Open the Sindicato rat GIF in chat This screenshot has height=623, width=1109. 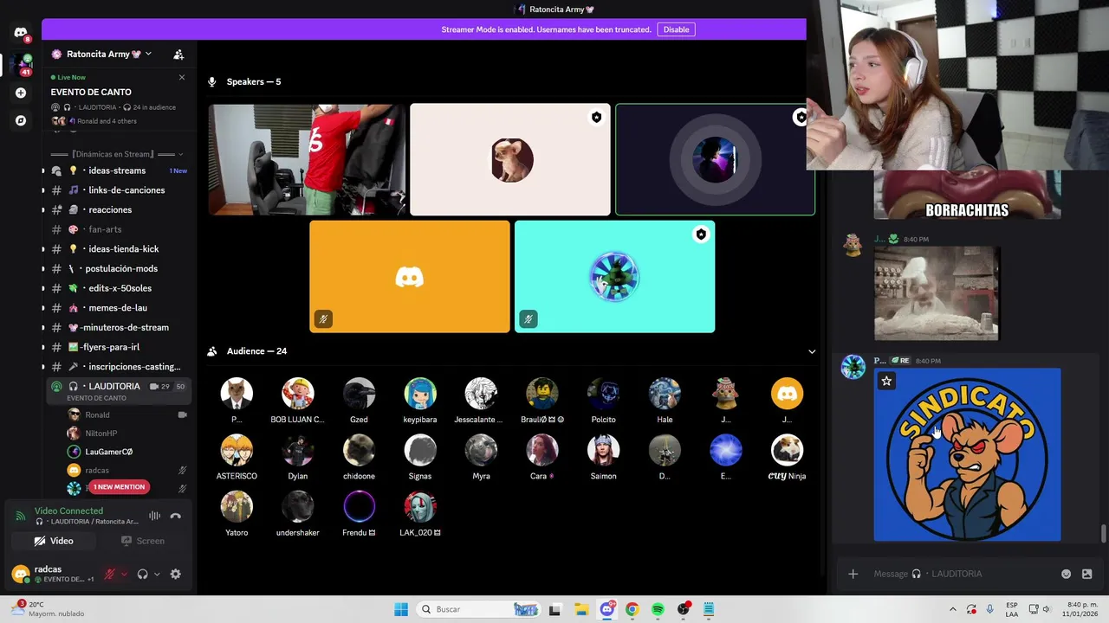point(967,455)
